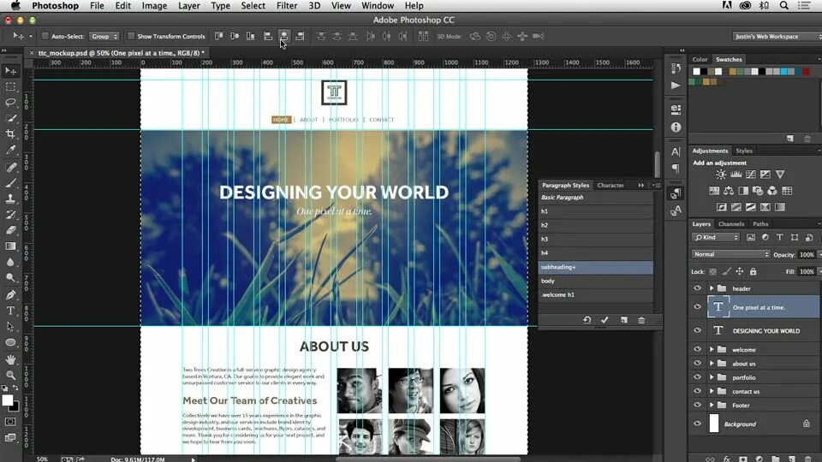Select the Rectangular Marquee tool
This screenshot has width=822, height=462.
tap(10, 87)
